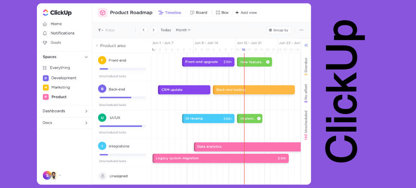Open the account dropdown arrow beside avatars
416x188 pixels.
tap(60, 175)
